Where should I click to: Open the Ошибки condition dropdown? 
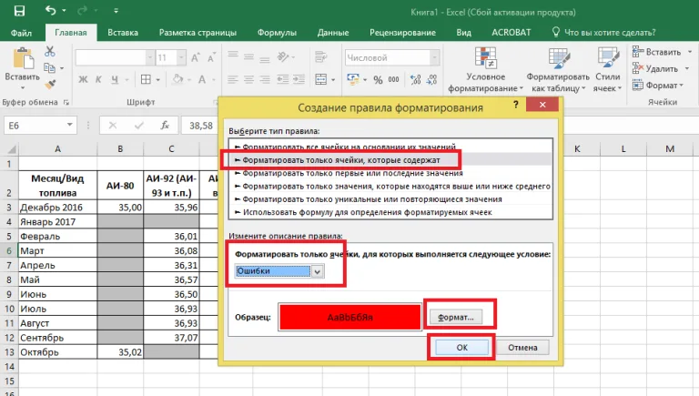318,271
